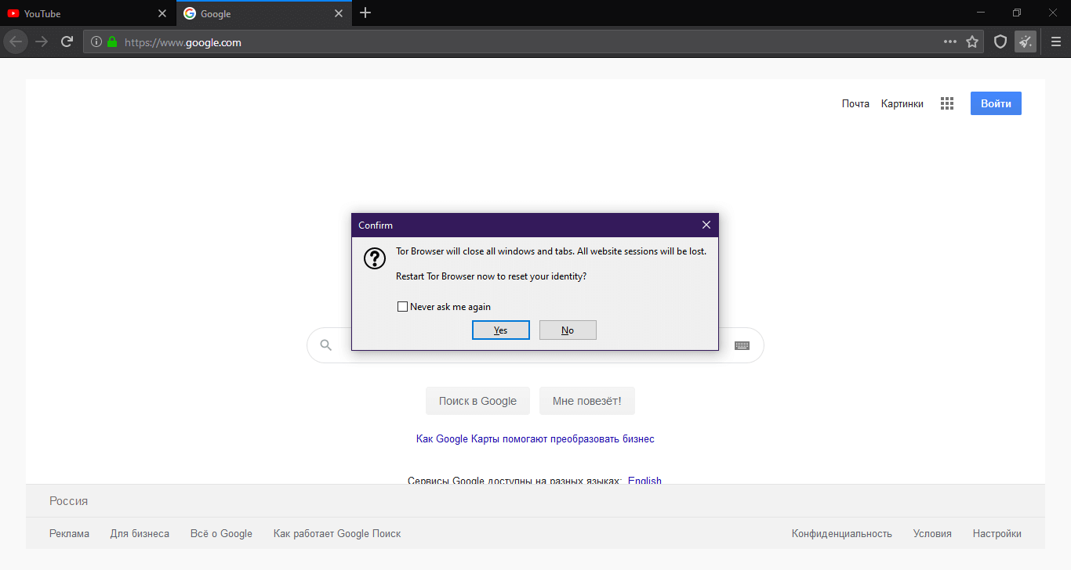Click Мне повезёт! button
This screenshot has height=570, width=1071.
coord(587,401)
